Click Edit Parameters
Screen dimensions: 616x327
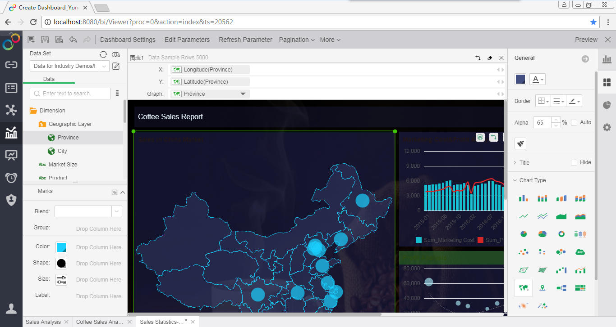187,40
